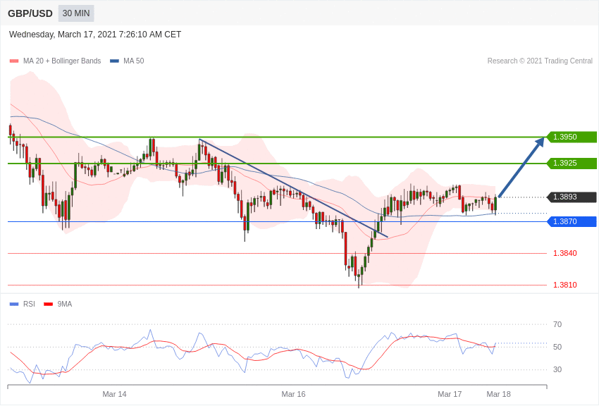599x406 pixels.
Task: Click the 'MA 50' legend label
Action: [x=134, y=61]
